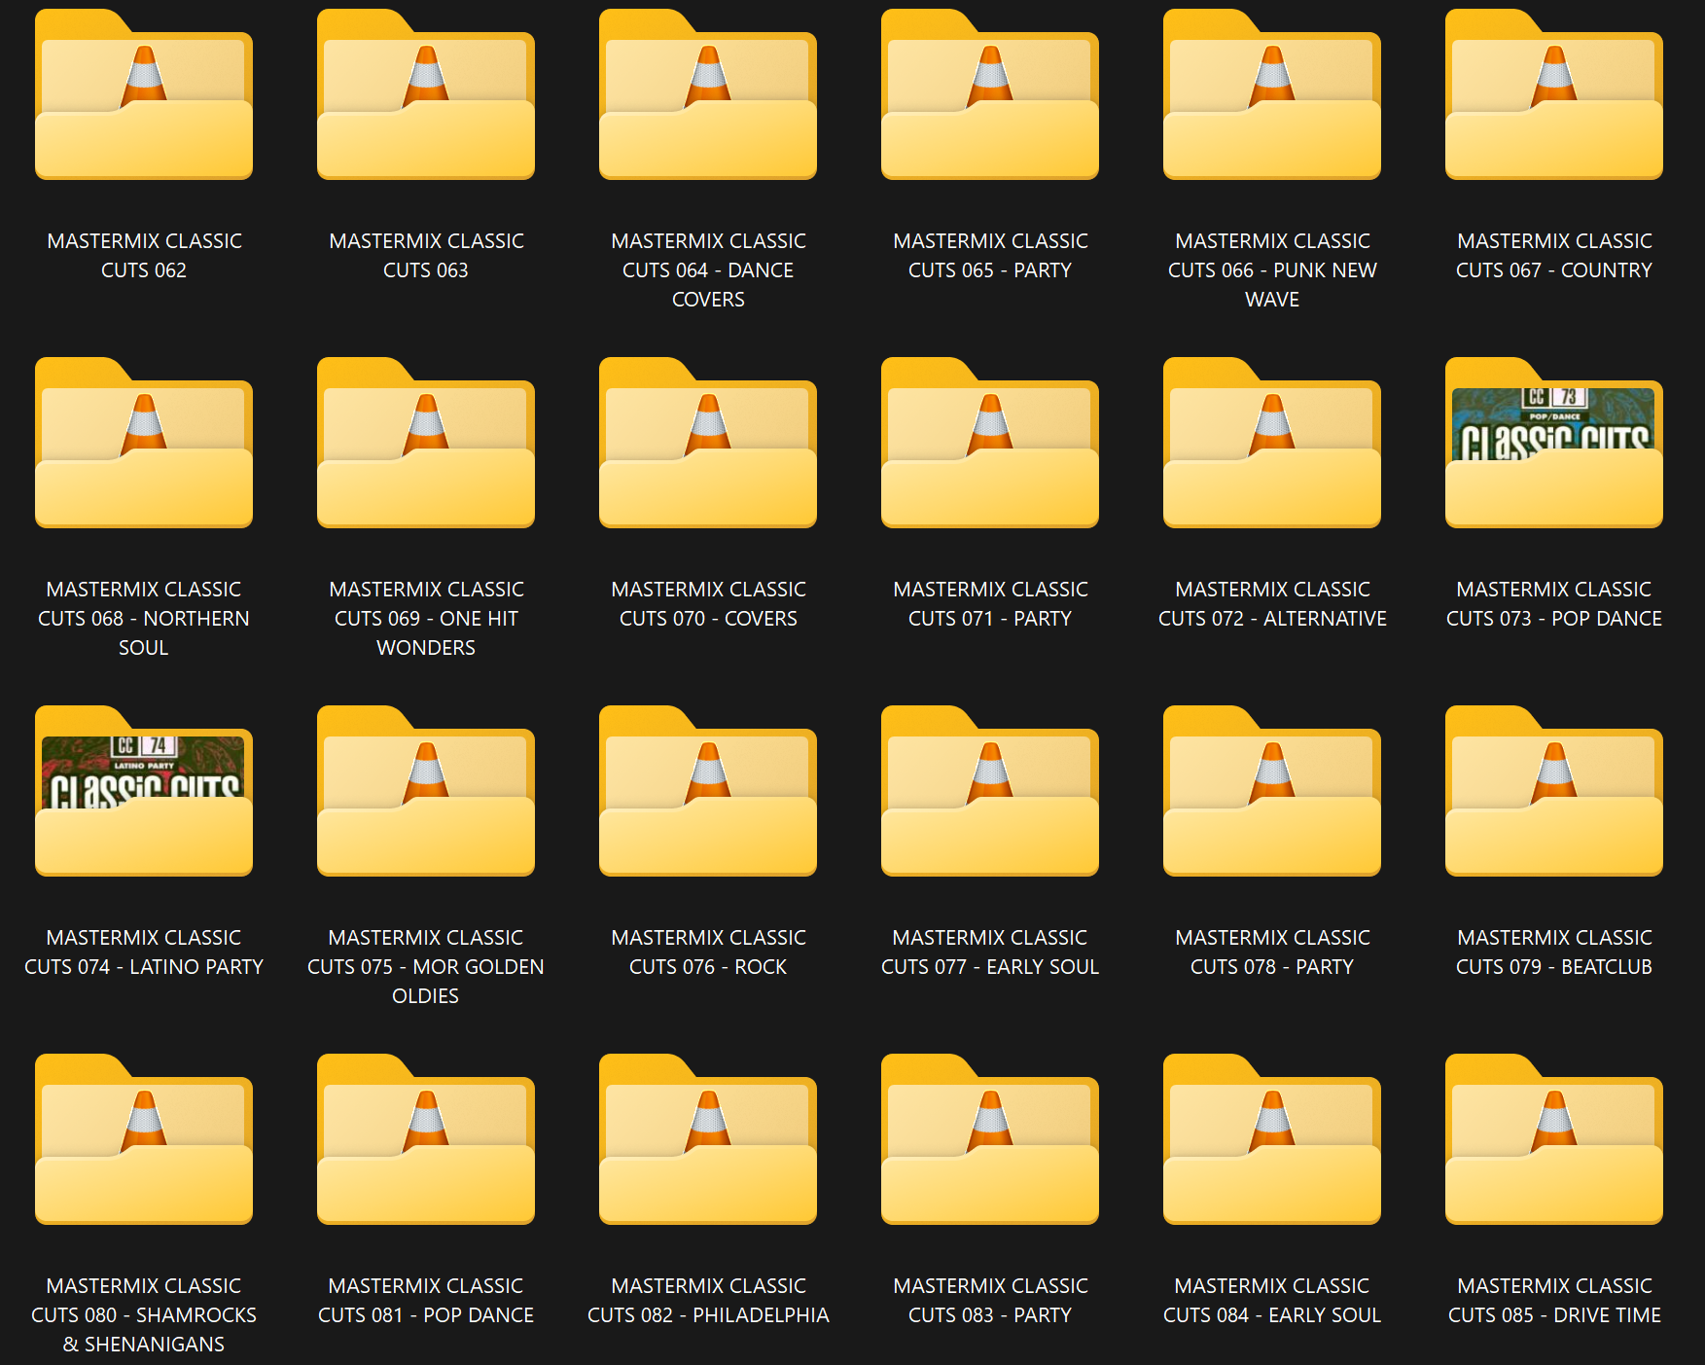Click the 'MASTERMIX CLASSIC CUTS 063' file name
This screenshot has width=1705, height=1365.
pyautogui.click(x=426, y=255)
